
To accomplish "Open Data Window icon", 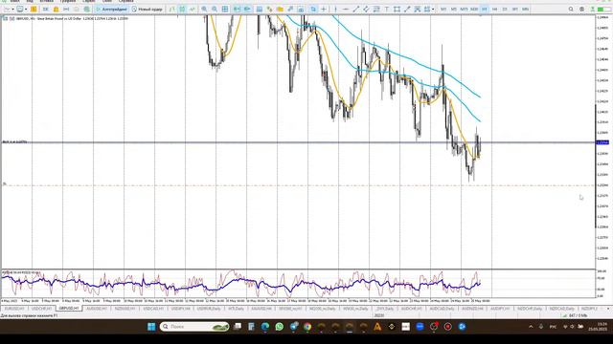I will point(46,9).
